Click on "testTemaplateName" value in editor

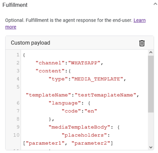pyautogui.click(x=105, y=95)
